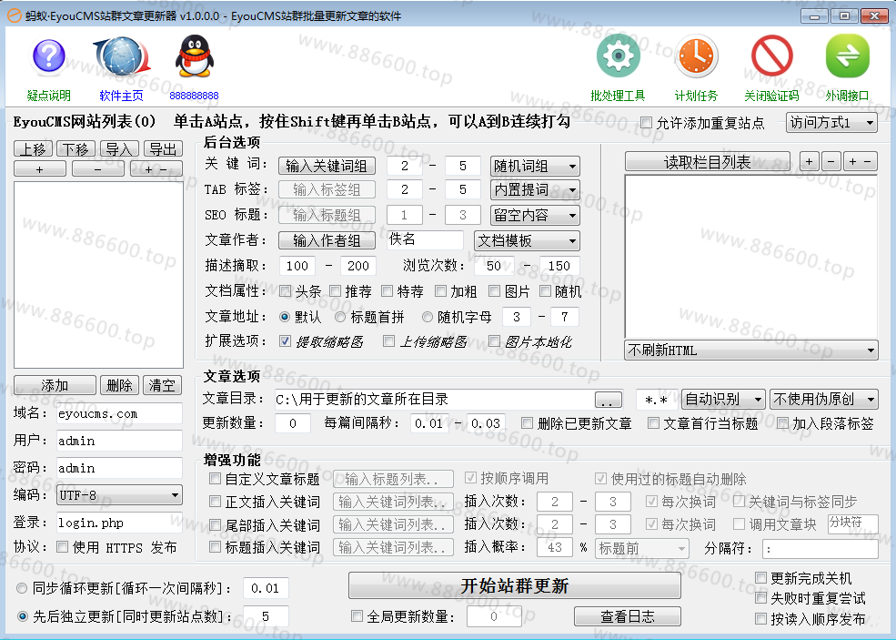The height and width of the screenshot is (640, 896).
Task: Click the 分隔符 input field
Action: coord(820,548)
